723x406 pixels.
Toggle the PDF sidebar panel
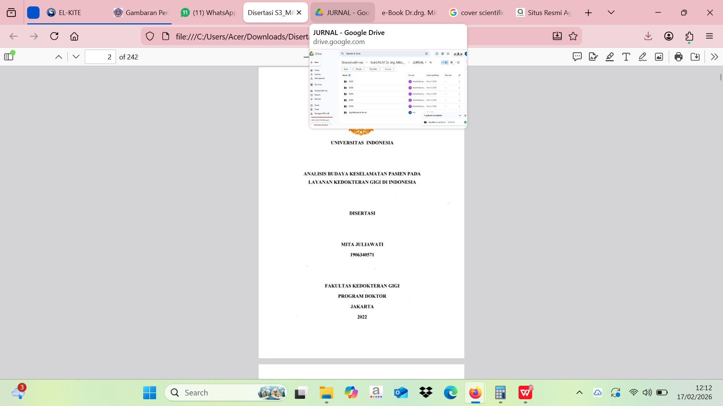click(9, 57)
